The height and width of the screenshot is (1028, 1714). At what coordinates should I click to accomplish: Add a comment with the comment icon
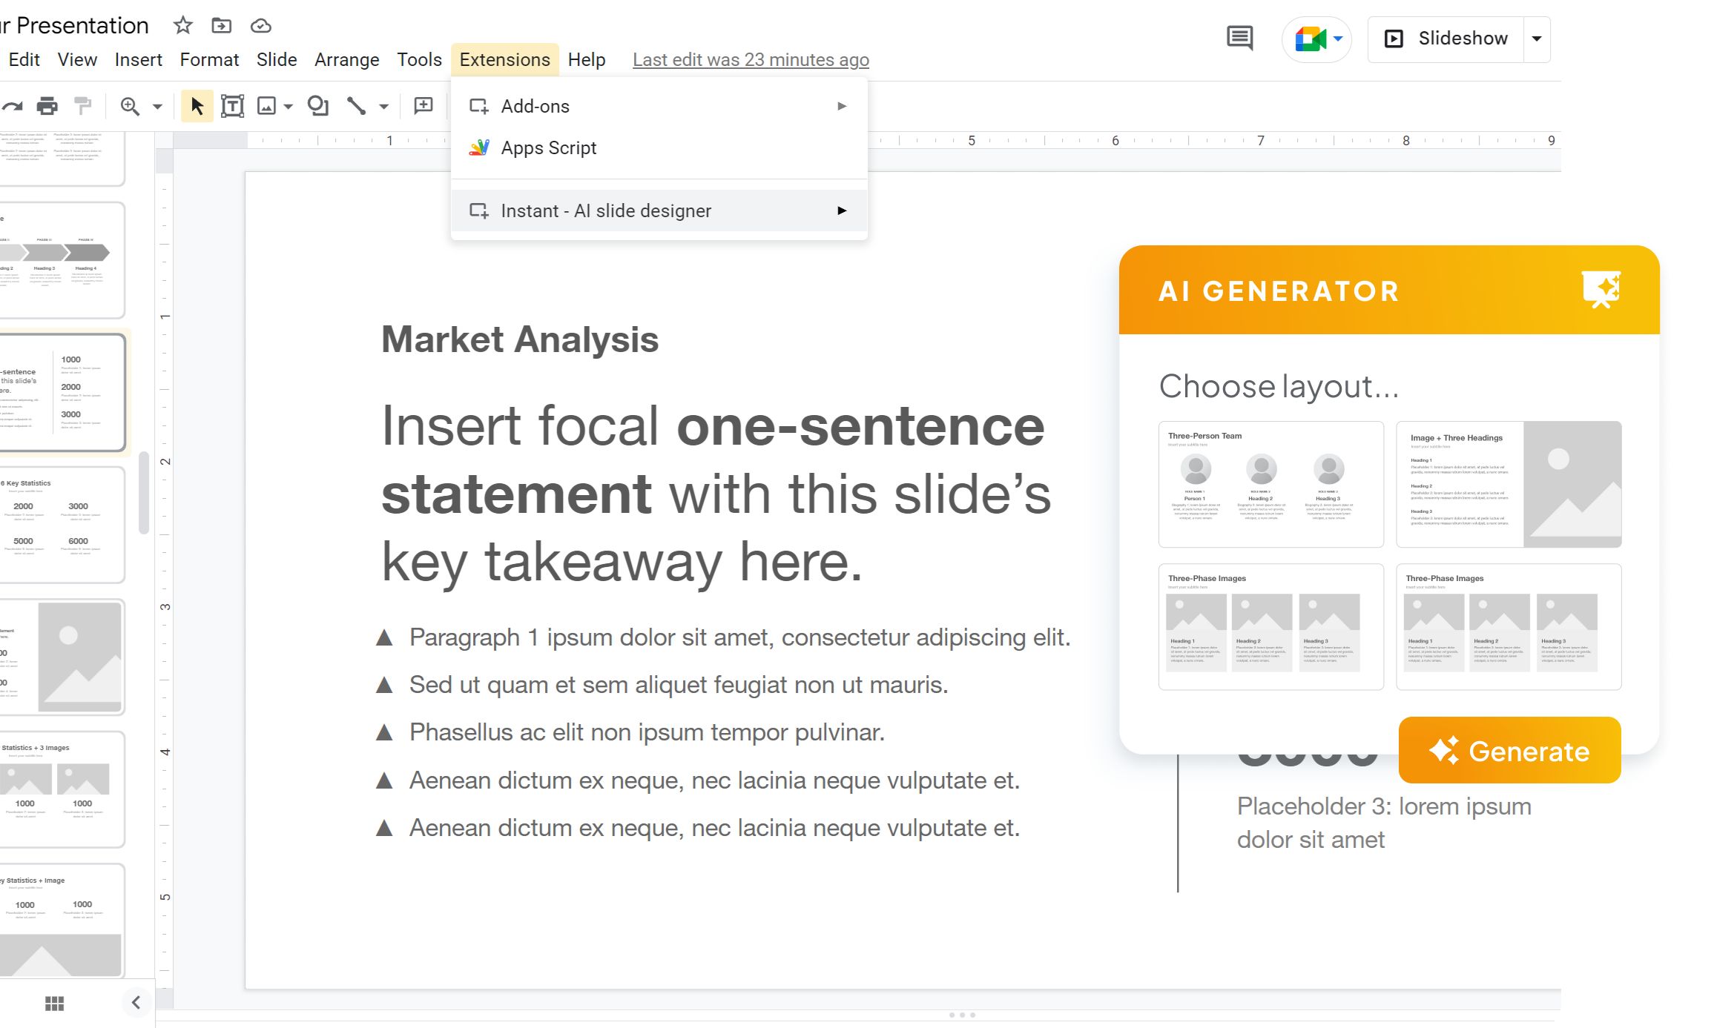422,105
